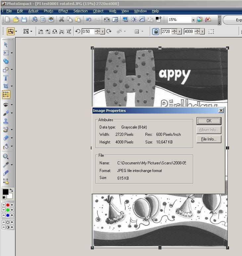Click the Cut scissors icon

click(x=61, y=20)
